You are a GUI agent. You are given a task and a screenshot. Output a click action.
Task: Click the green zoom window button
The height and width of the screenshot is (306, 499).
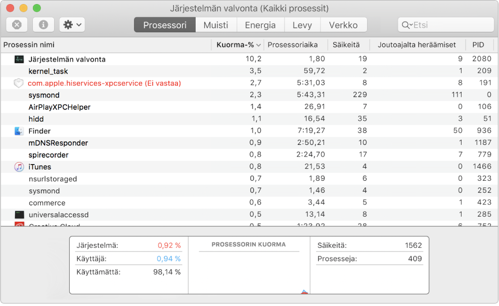coord(37,8)
